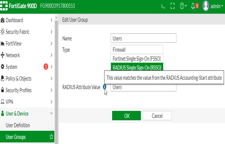Click the RADIUS Attribute Value field

pyautogui.click(x=143, y=88)
